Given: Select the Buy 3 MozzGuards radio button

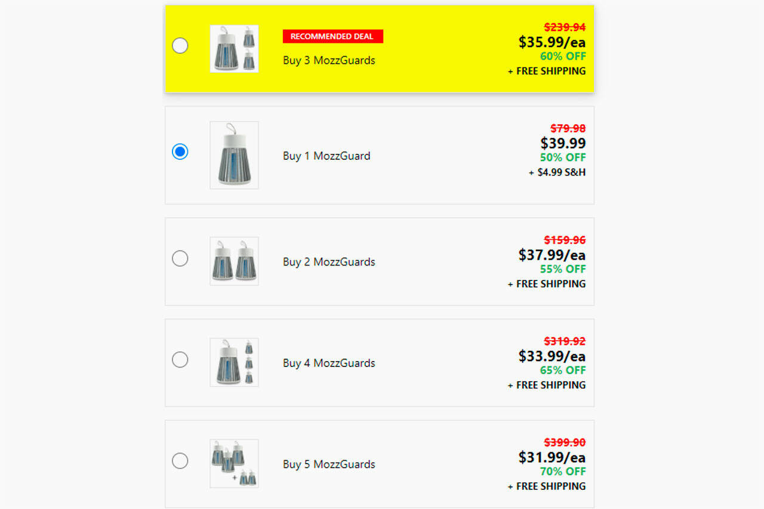Looking at the screenshot, I should [x=180, y=46].
